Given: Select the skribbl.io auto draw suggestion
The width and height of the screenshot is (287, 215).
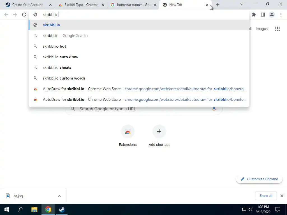Looking at the screenshot, I should click(139, 57).
